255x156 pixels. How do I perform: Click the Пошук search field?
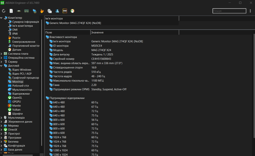pos(229,11)
